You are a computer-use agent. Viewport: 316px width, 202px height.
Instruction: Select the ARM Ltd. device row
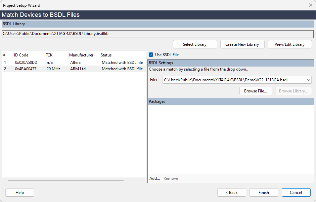(x=78, y=69)
